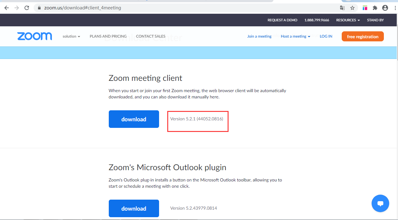Open the Chrome profile avatar icon
398x220 pixels.
[385, 8]
